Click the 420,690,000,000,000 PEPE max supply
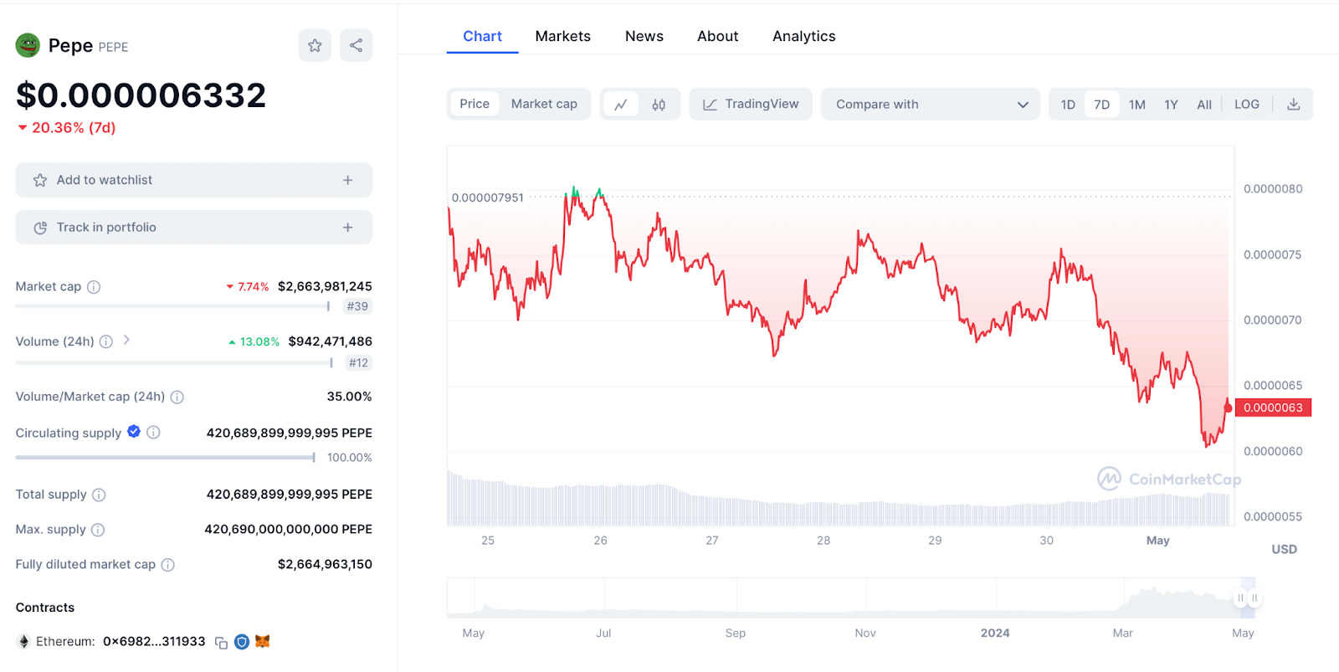This screenshot has height=672, width=1339. coord(289,529)
